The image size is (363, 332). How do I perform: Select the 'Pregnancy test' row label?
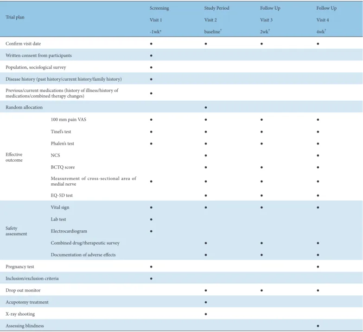coord(19,267)
